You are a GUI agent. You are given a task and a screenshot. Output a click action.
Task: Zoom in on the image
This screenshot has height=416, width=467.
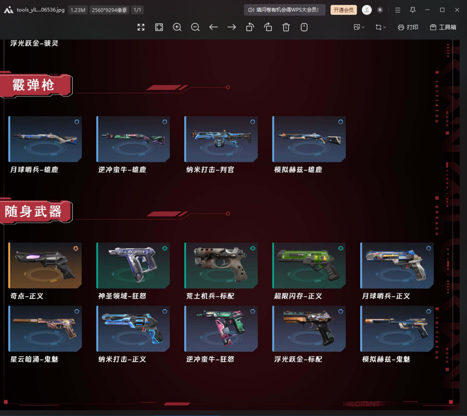177,27
